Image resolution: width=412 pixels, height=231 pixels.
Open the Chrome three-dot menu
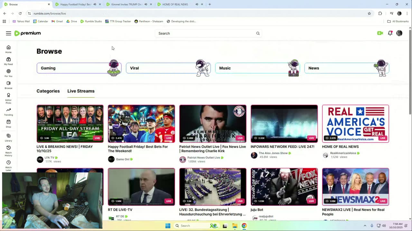407,13
